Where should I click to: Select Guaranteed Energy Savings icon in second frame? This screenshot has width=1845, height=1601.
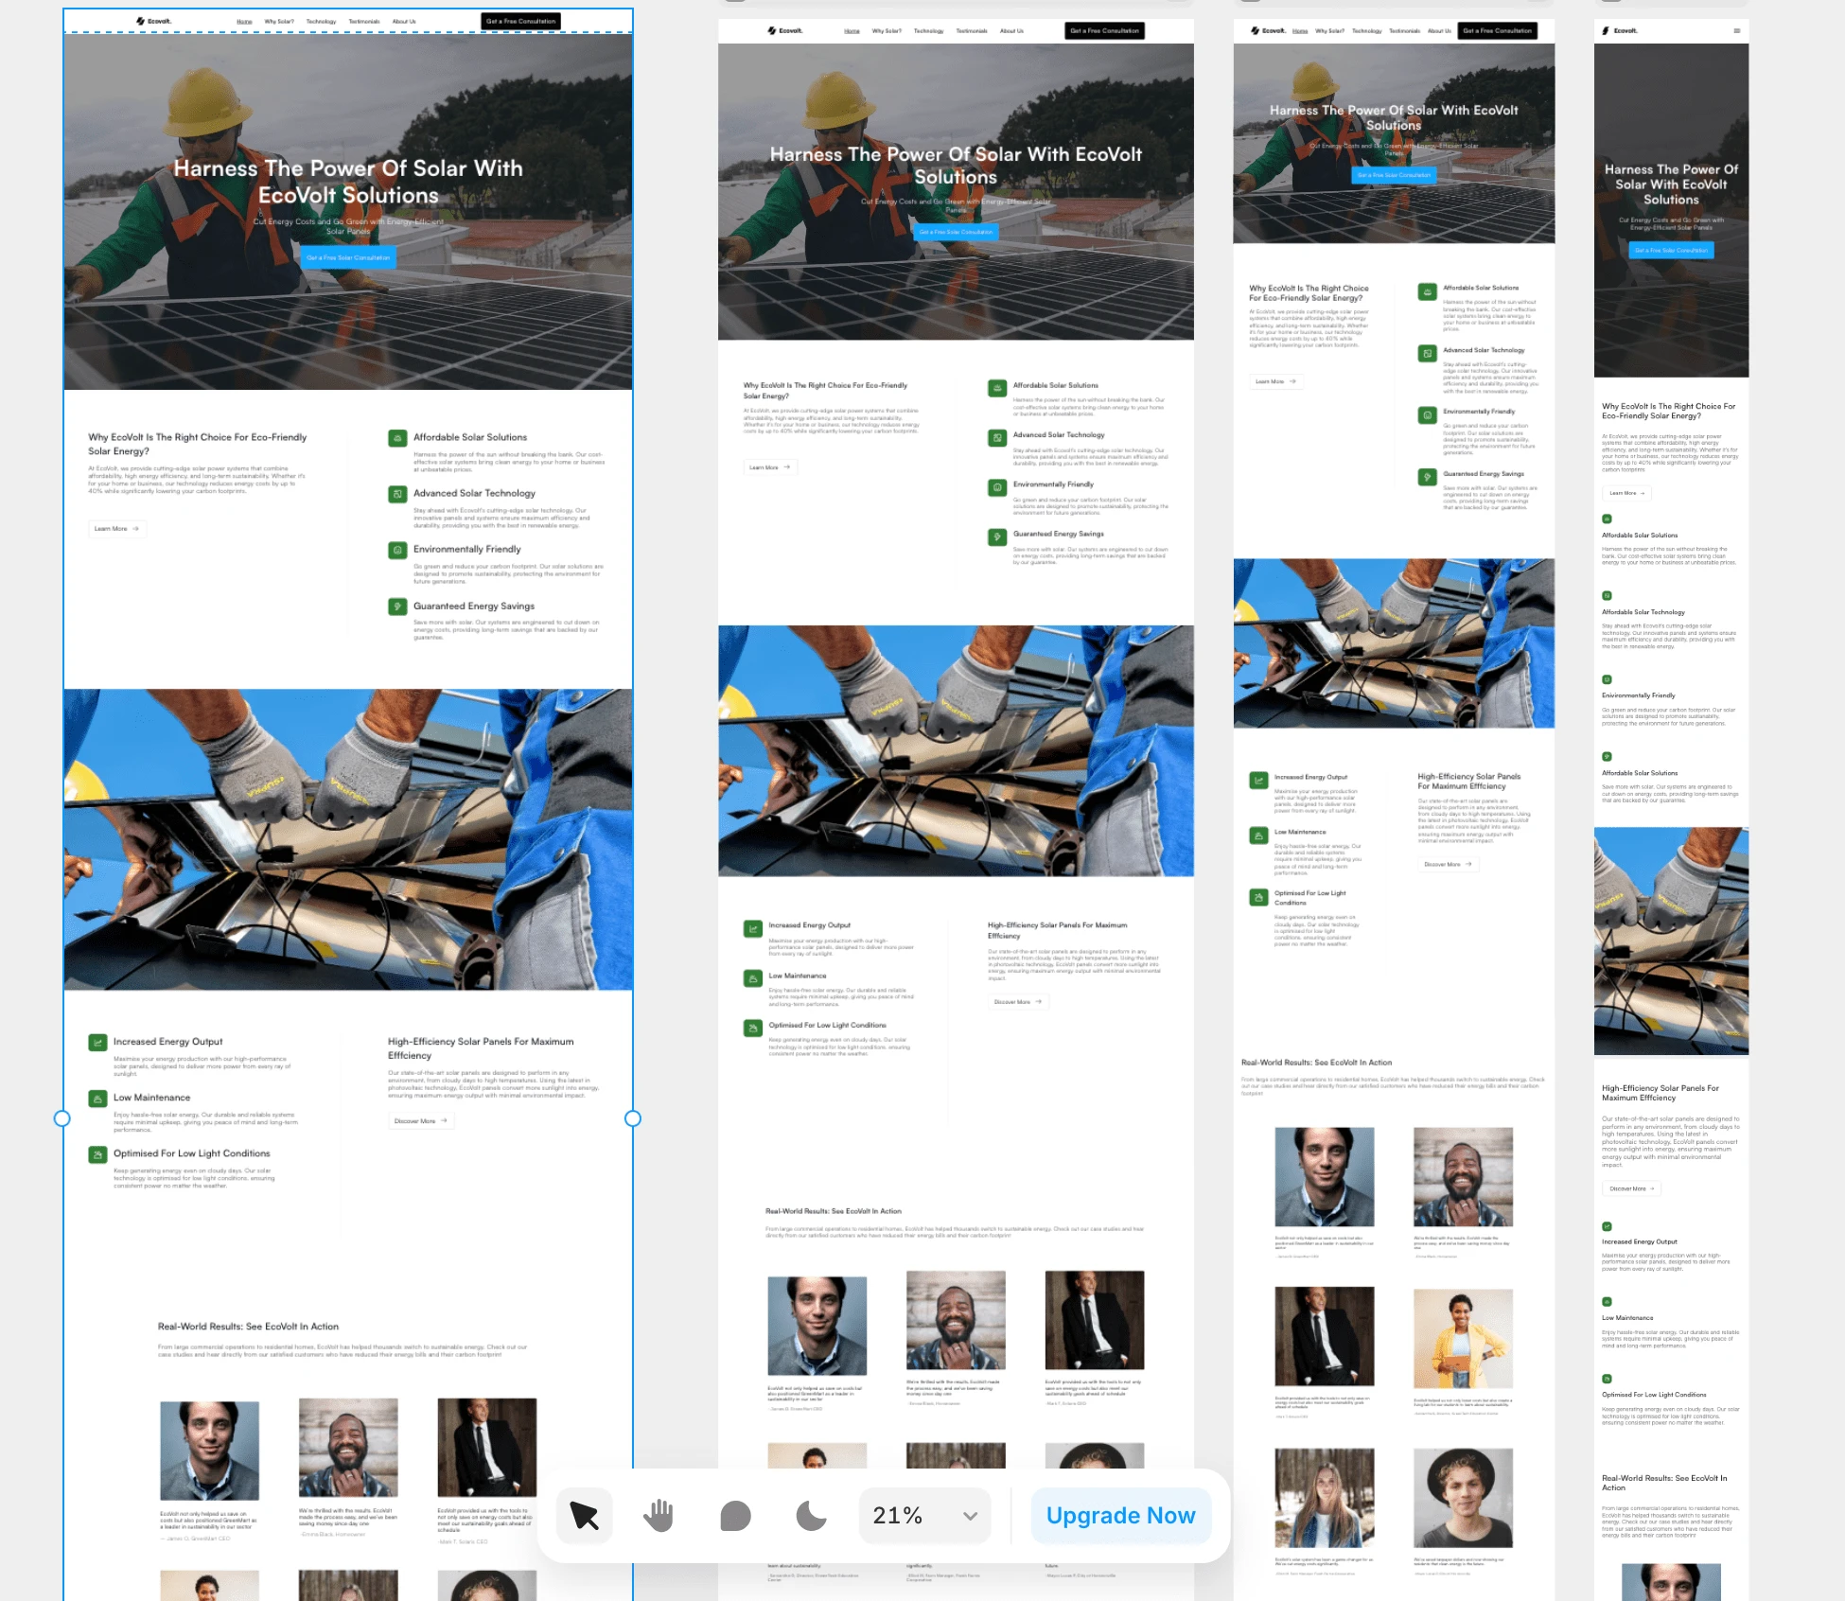pos(996,537)
